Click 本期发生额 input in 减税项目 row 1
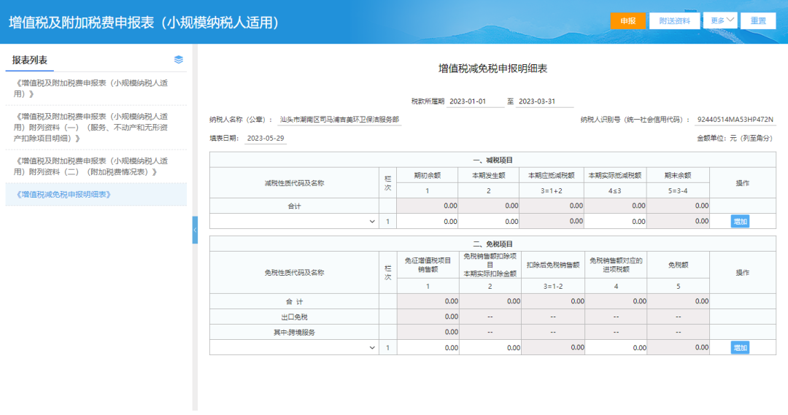This screenshot has height=415, width=788. [x=488, y=221]
